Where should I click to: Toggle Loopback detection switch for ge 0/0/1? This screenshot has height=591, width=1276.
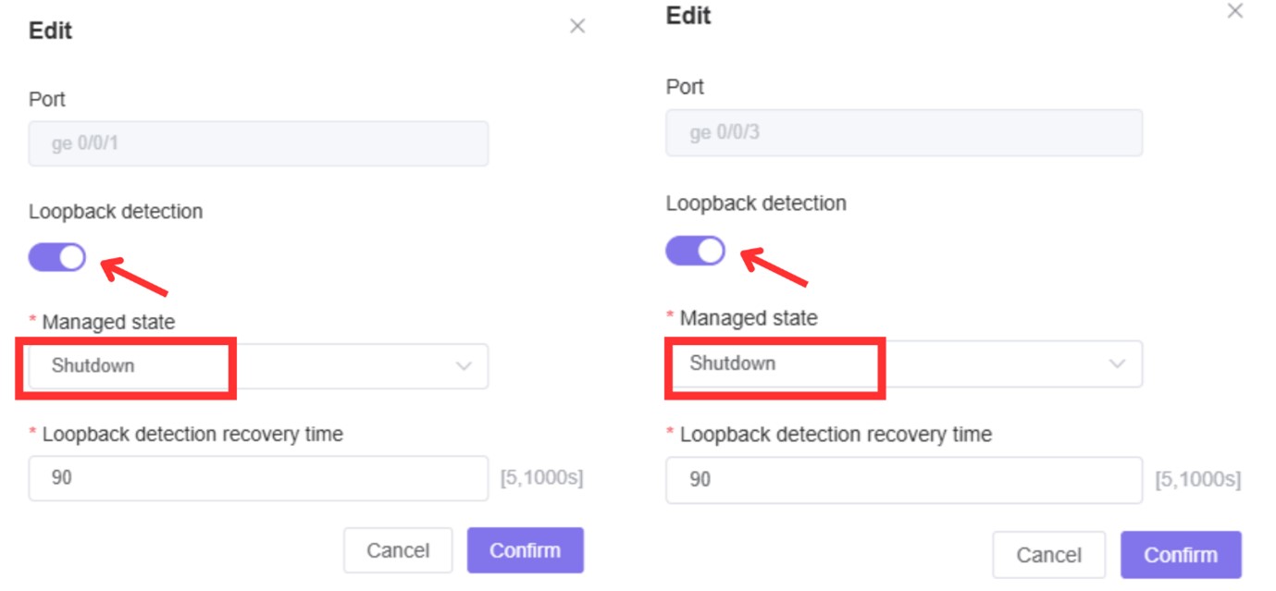pyautogui.click(x=57, y=257)
